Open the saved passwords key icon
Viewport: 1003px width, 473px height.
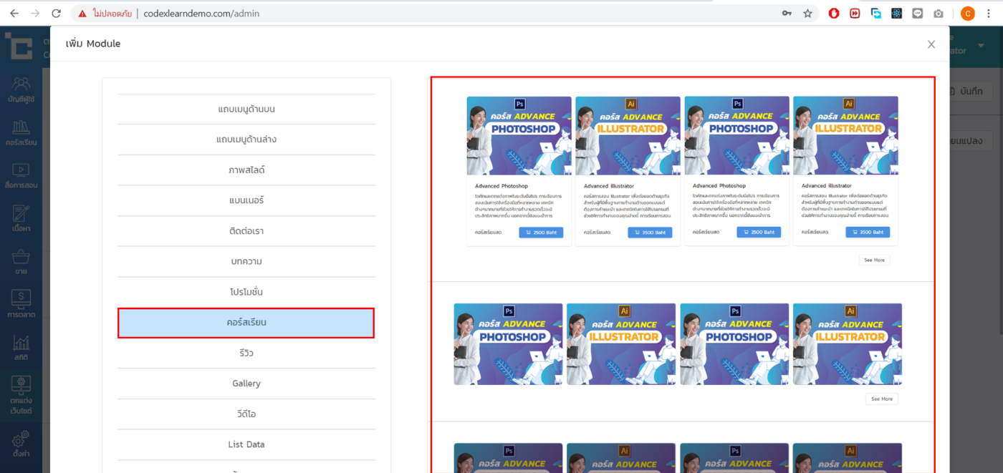[787, 14]
